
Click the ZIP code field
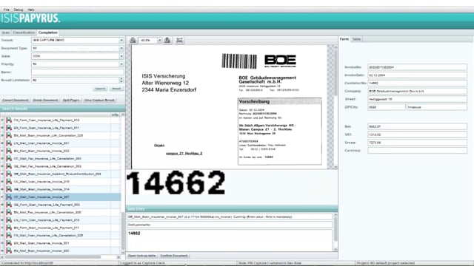tap(387, 107)
